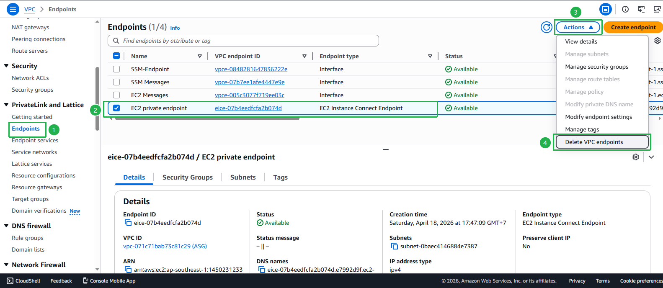Collapse the DNS firewall sidebar section
The height and width of the screenshot is (288, 663).
[6, 226]
